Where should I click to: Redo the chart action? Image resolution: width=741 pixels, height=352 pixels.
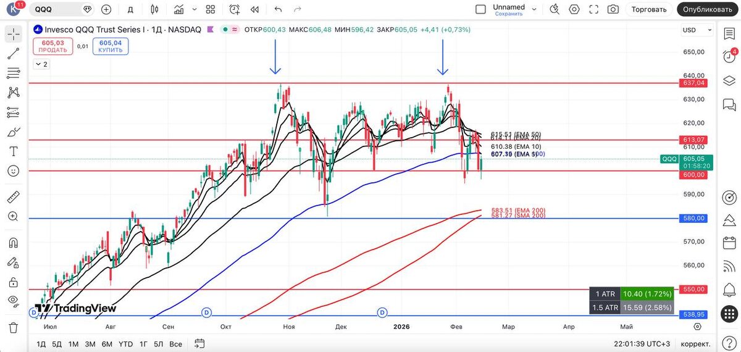click(x=298, y=9)
